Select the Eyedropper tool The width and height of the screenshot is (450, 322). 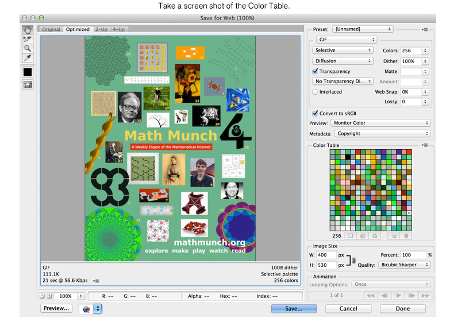point(28,59)
